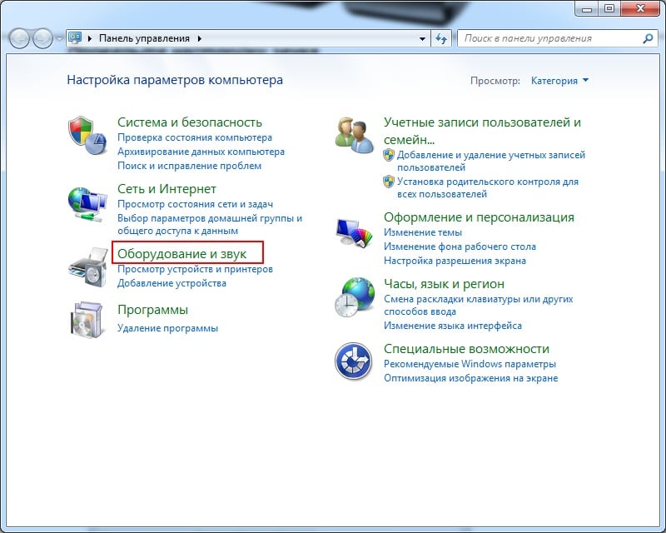This screenshot has height=533, width=666.
Task: Open the Просмотр устройств и принтеров link
Action: (x=195, y=269)
